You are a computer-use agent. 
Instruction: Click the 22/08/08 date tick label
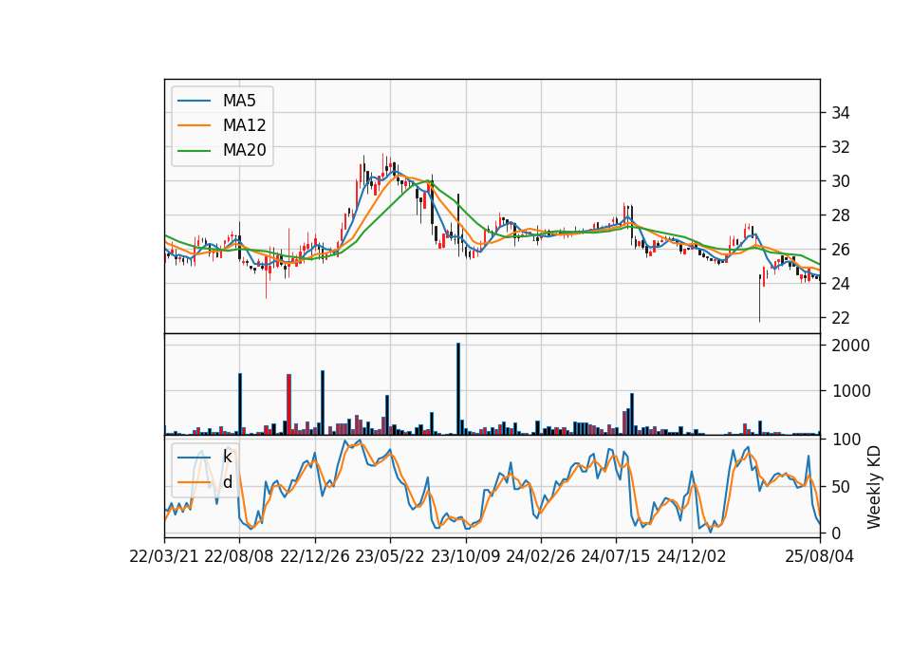239,556
